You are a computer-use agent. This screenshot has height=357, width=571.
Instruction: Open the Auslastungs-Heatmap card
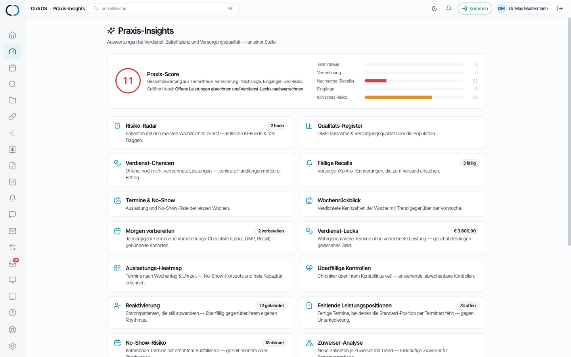click(201, 275)
